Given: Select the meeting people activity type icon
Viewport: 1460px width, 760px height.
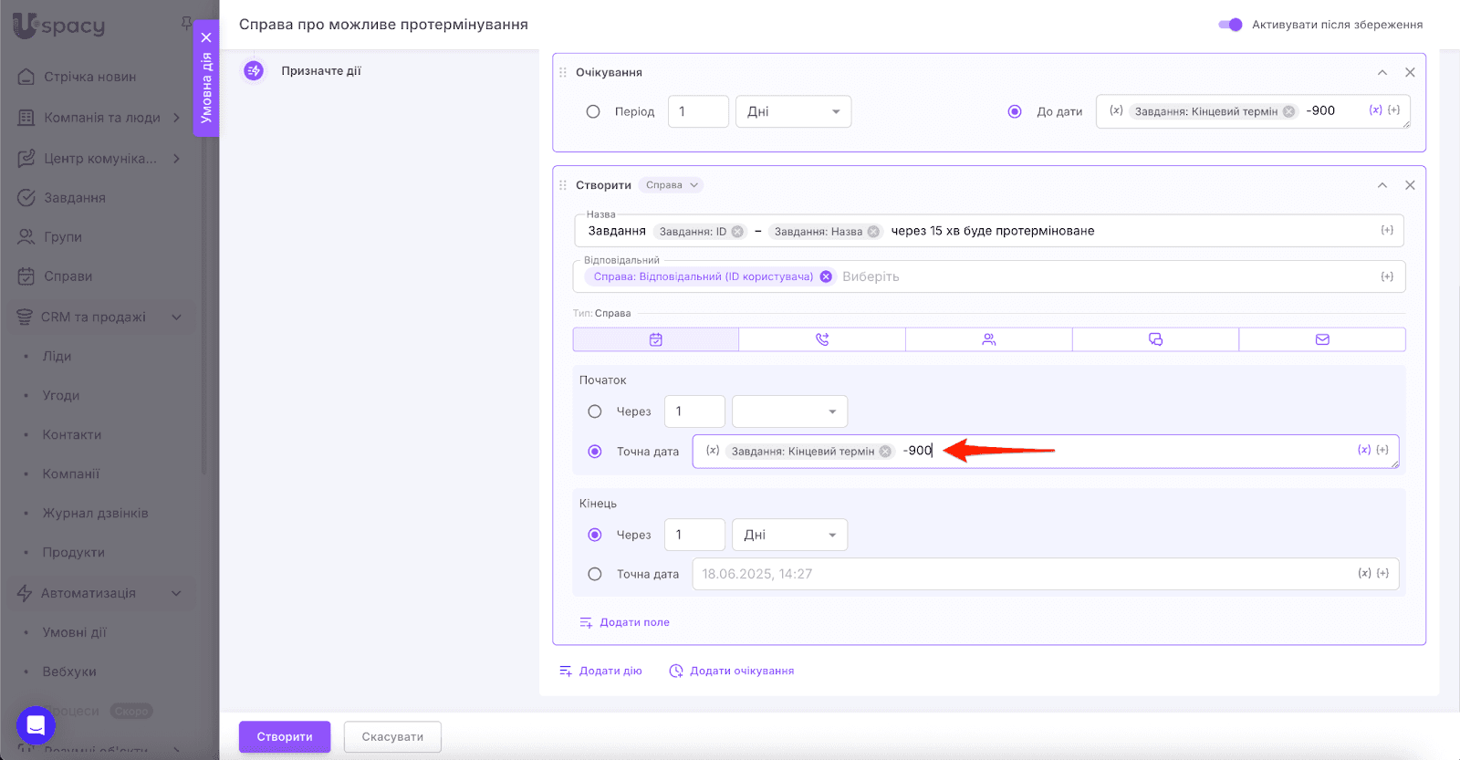Looking at the screenshot, I should coord(988,339).
